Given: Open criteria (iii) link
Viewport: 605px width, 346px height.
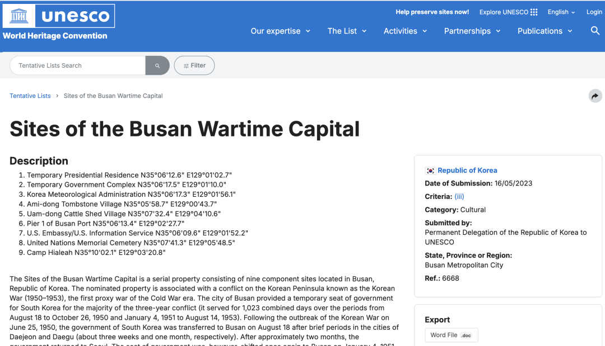Looking at the screenshot, I should [459, 197].
